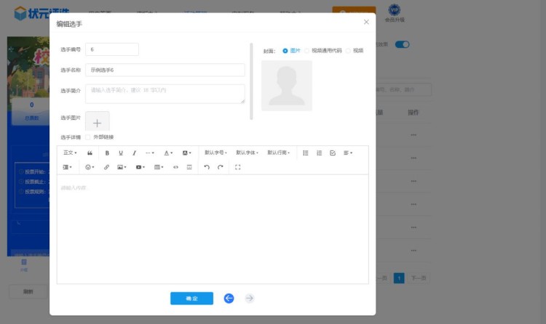The width and height of the screenshot is (546, 324).
Task: Expand the 默认字号 font size dropdown
Action: coord(215,153)
